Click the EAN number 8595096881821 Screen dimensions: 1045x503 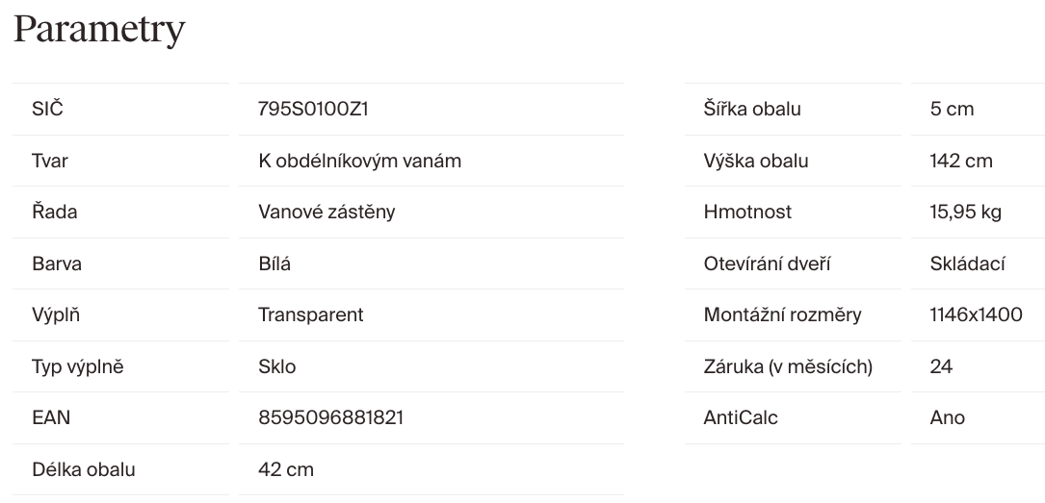pos(330,417)
